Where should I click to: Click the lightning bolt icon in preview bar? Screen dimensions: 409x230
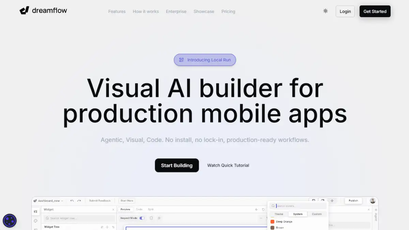point(256,210)
